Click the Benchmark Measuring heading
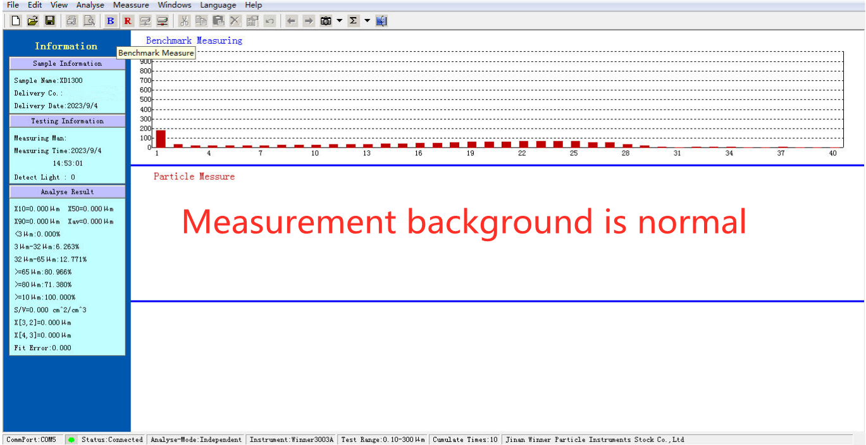 click(x=194, y=40)
